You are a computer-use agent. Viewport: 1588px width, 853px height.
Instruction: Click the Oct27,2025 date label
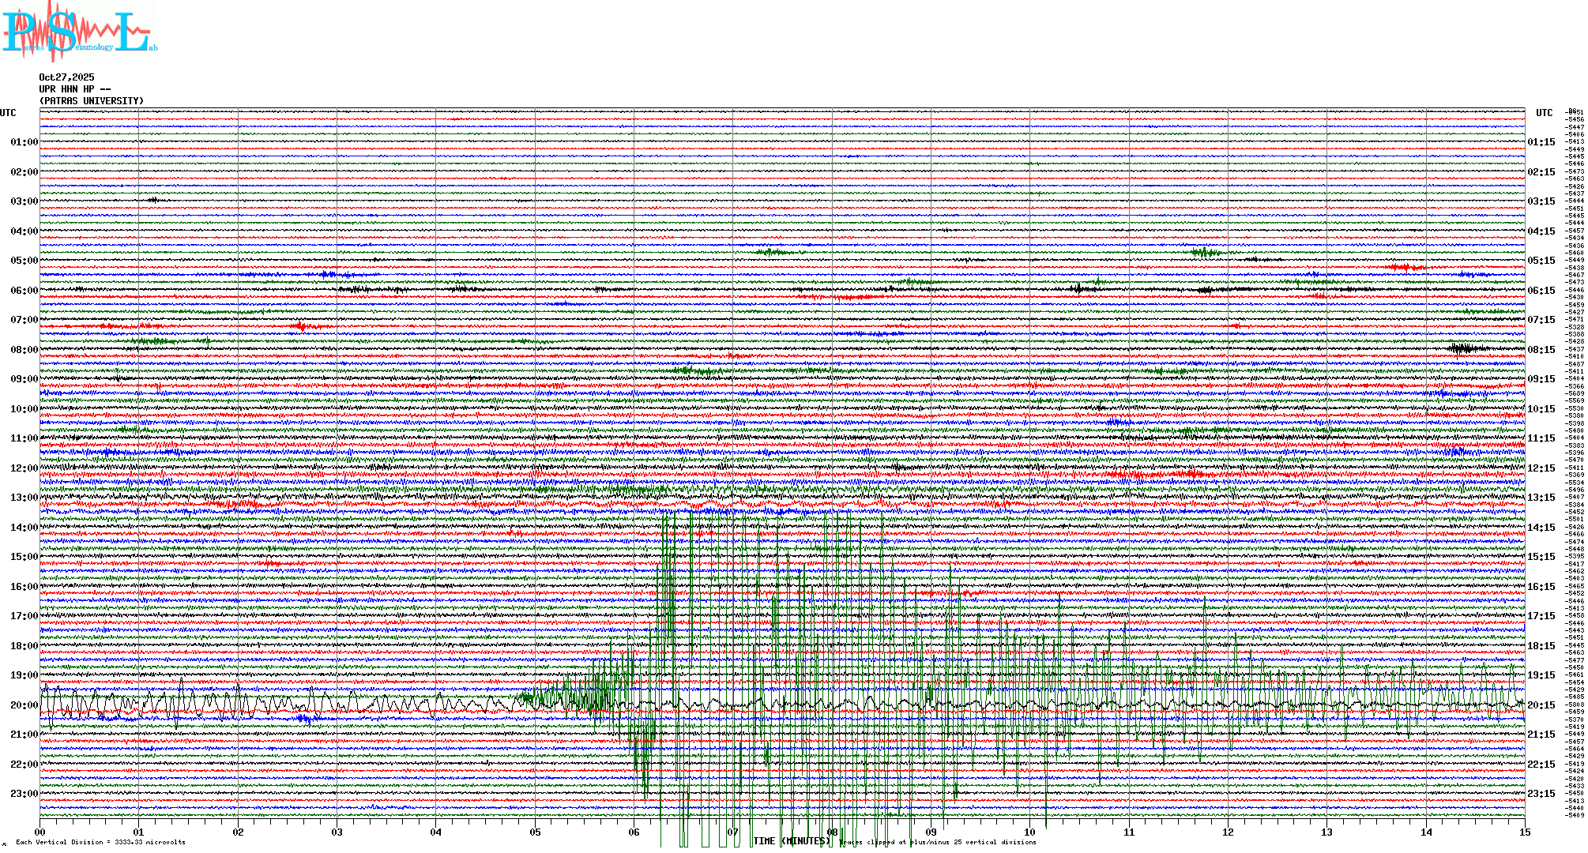tap(66, 77)
